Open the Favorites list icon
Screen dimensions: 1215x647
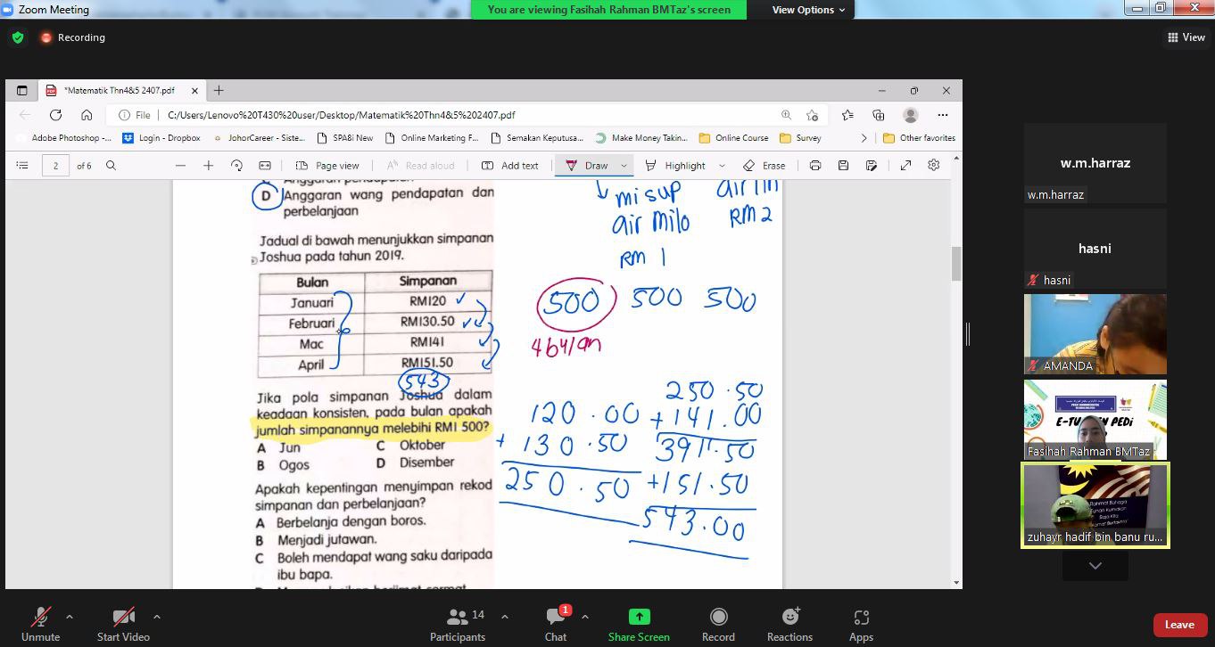847,115
